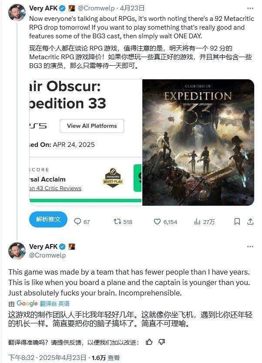Open view analytics icon showing 27万

click(x=197, y=222)
